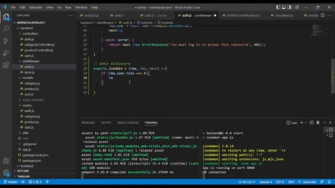
Task: Switch to the PROBLEMS panel tab
Action: coord(88,123)
